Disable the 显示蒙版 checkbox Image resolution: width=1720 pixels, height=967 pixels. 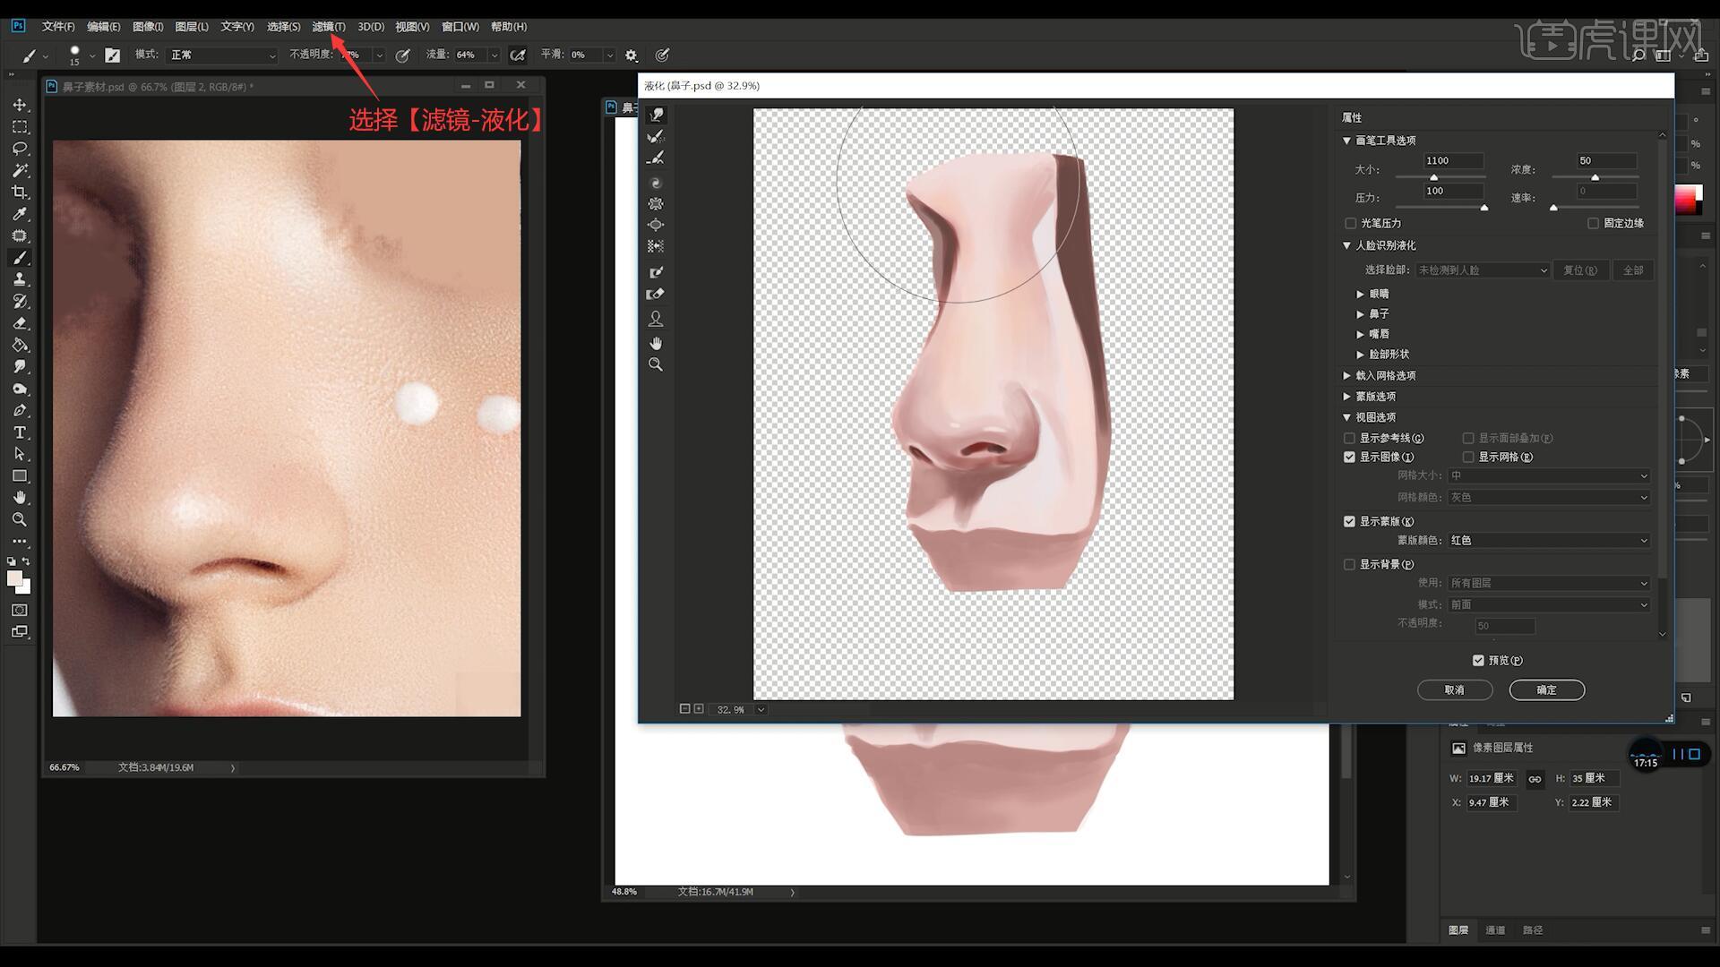coord(1349,521)
